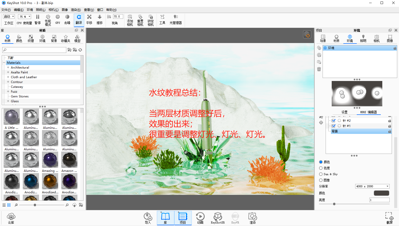Open the CPU usage 75% dropdown
399x226 pixels.
pyautogui.click(x=25, y=16)
